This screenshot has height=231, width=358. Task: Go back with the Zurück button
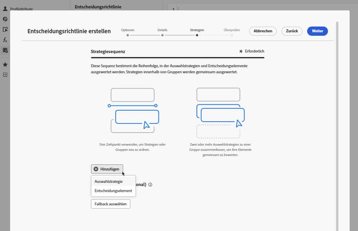[292, 31]
